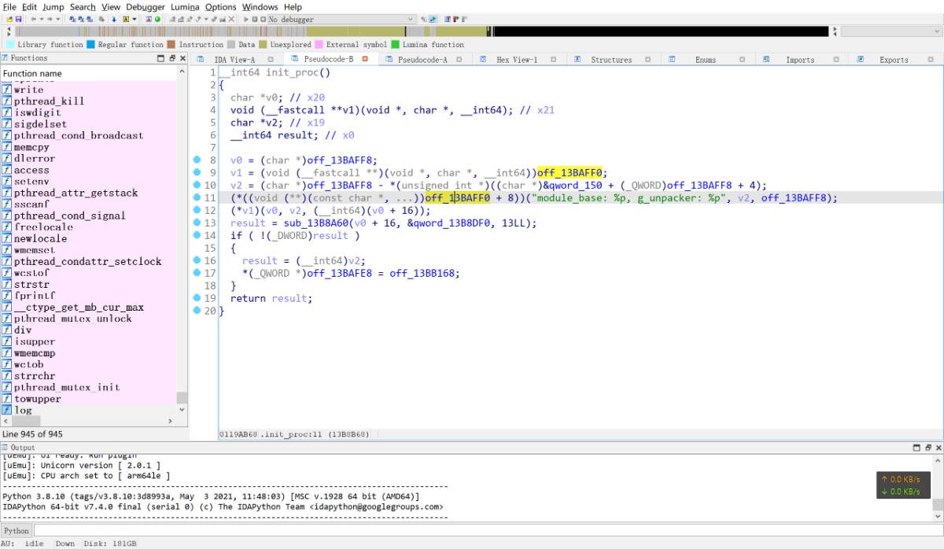Click the 'return result;' line

click(271, 298)
